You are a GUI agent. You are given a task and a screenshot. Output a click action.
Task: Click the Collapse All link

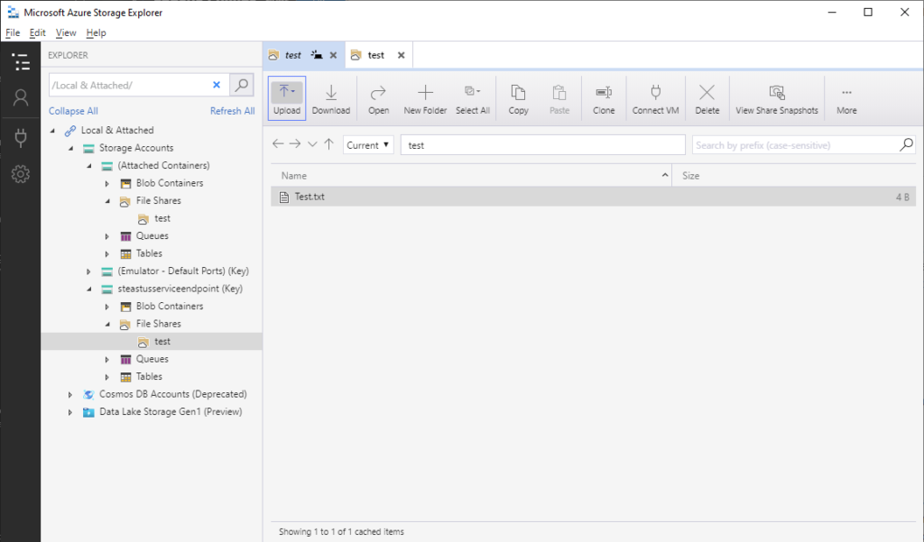point(73,111)
